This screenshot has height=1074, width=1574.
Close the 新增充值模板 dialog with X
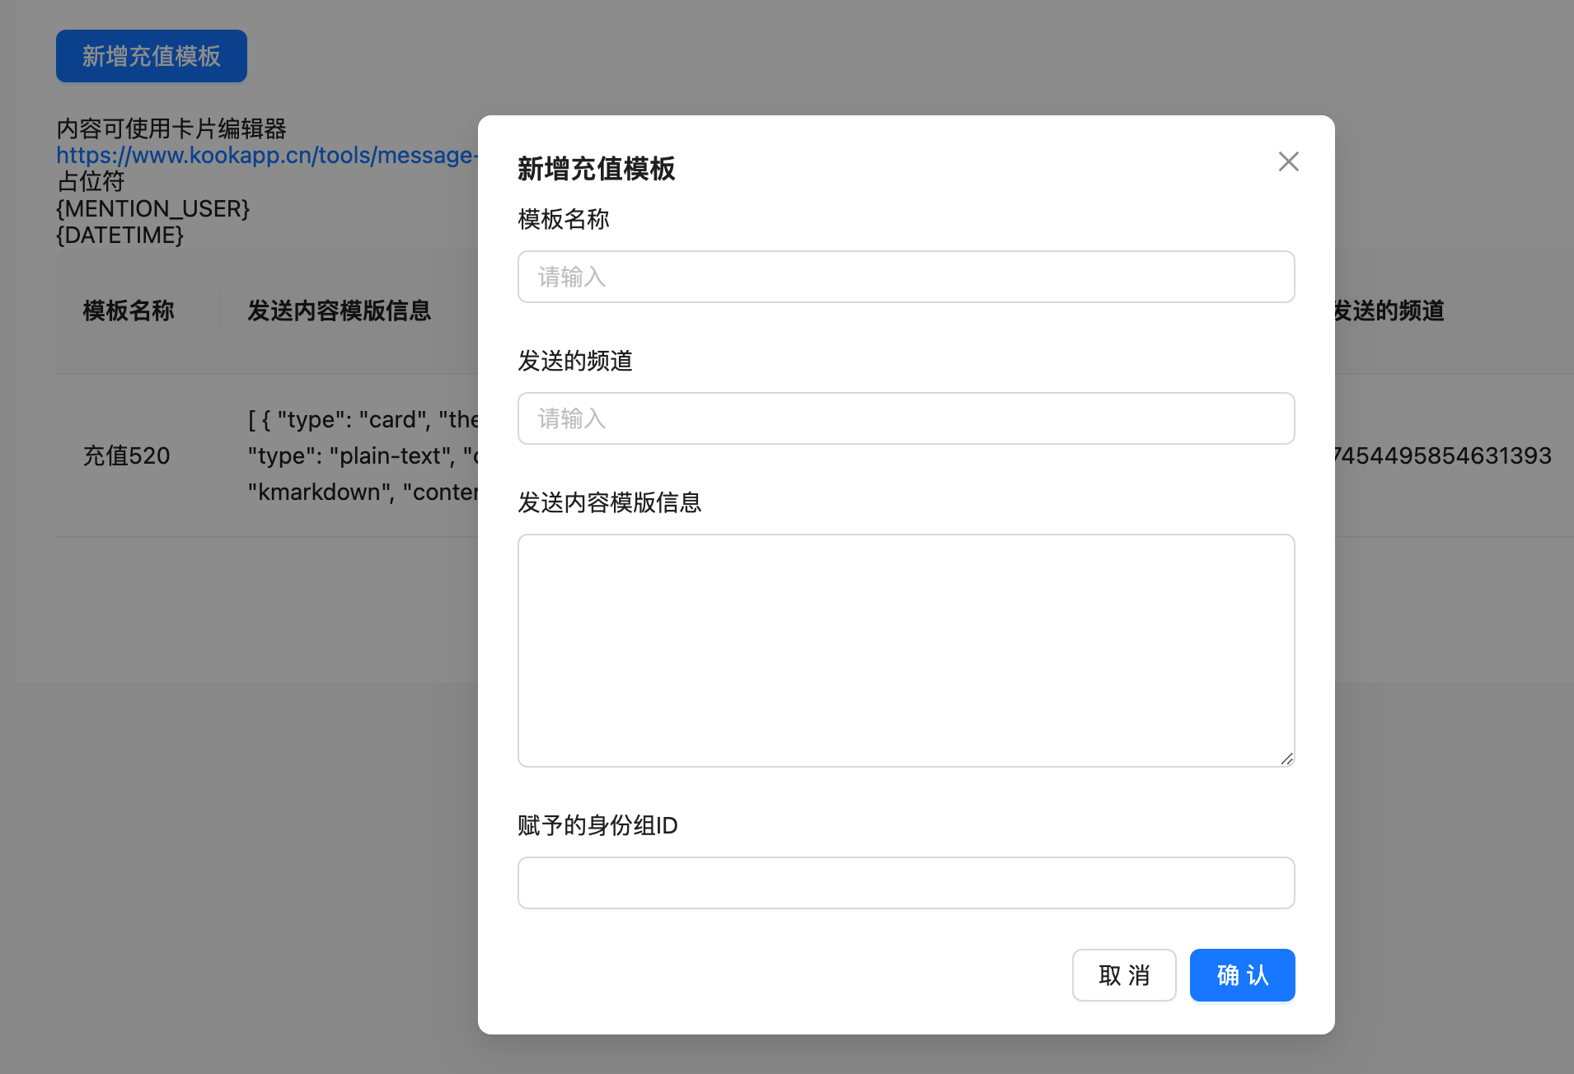click(x=1288, y=161)
